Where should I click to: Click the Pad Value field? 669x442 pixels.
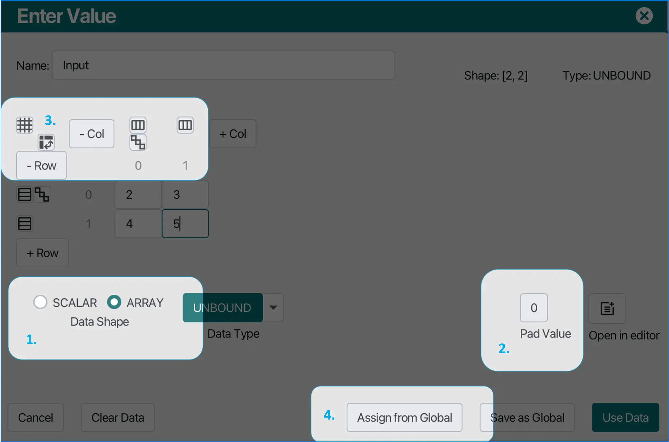(x=534, y=308)
